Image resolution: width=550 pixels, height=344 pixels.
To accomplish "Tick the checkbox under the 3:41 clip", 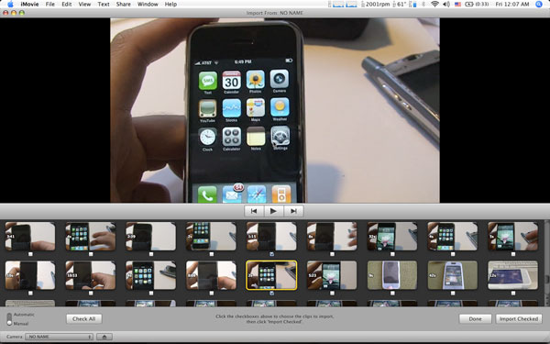I will pos(30,254).
